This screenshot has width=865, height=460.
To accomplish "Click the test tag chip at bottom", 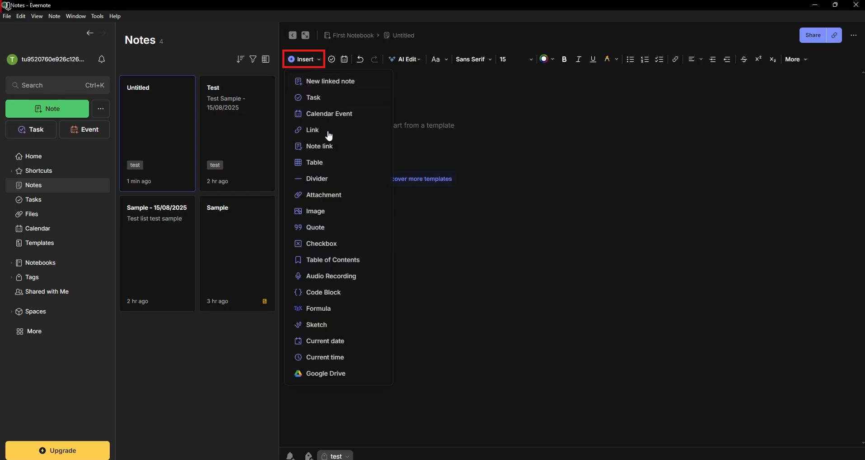I will pos(335,456).
